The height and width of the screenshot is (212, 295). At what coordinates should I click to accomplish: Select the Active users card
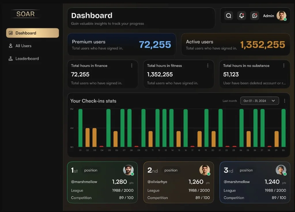(236, 45)
